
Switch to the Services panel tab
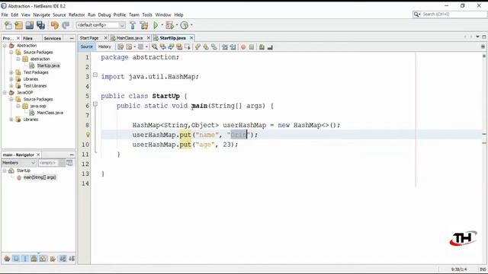point(53,38)
